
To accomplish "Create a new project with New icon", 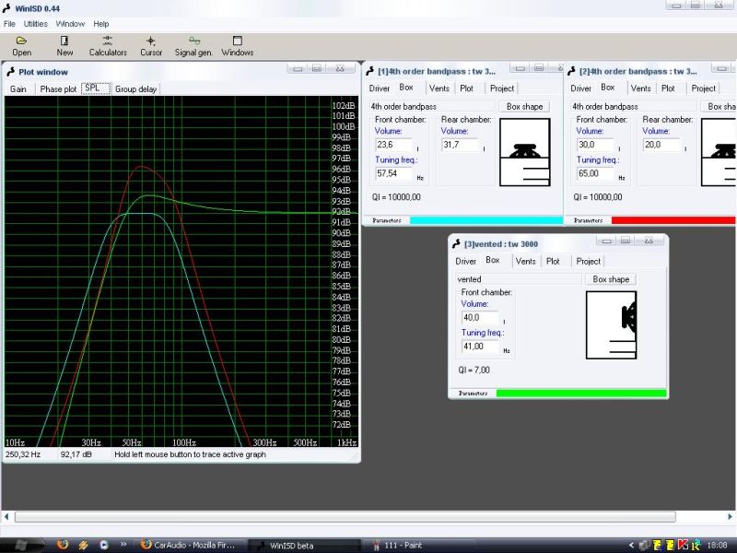I will tap(64, 46).
